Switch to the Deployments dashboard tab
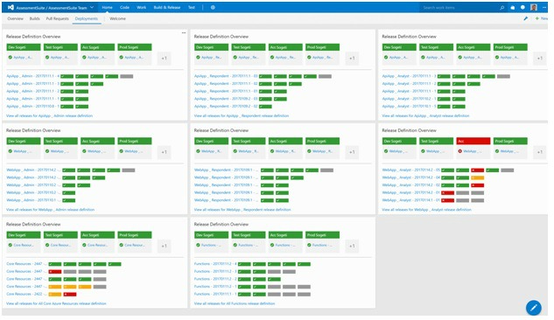The height and width of the screenshot is (320, 554). pyautogui.click(x=87, y=18)
